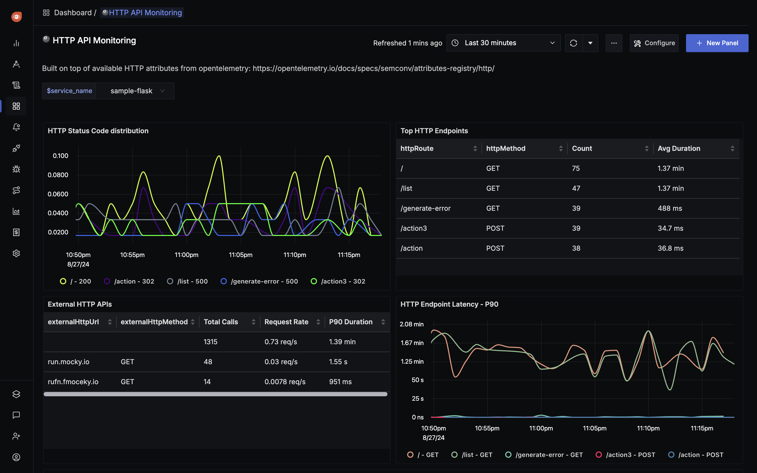Viewport: 757px width, 473px height.
Task: Open the Service Map route icon in sidebar
Action: [16, 190]
